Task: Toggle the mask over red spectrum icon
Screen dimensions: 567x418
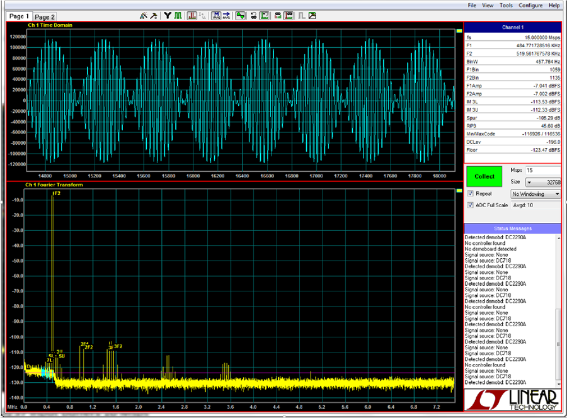Action: 289,16
